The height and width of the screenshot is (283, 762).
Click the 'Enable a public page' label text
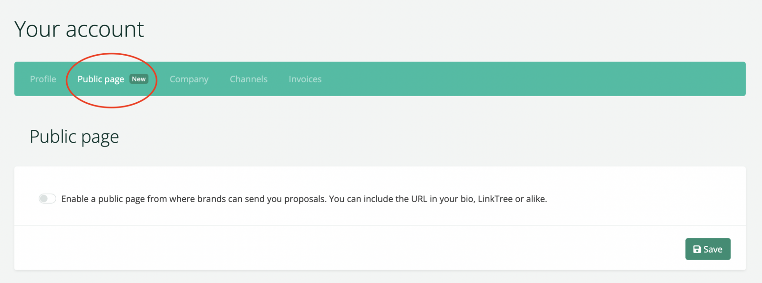pos(304,199)
